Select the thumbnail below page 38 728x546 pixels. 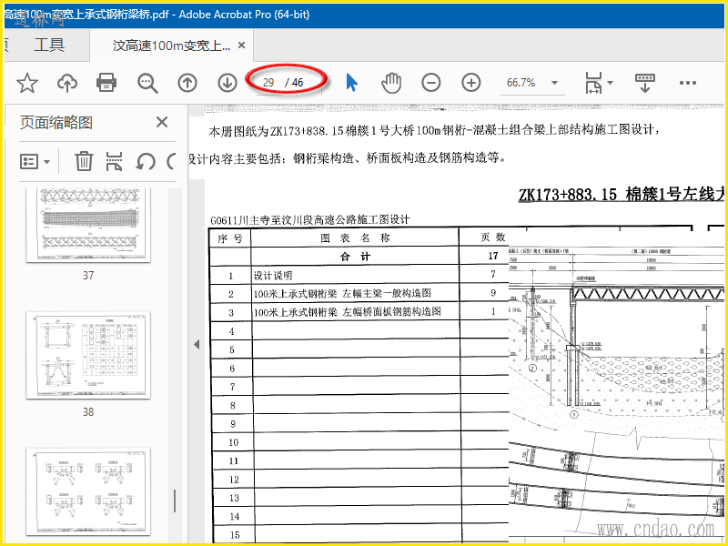[x=88, y=491]
